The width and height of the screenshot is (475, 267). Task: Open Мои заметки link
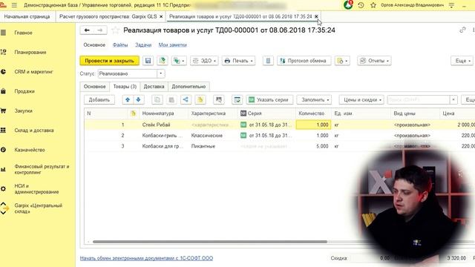click(x=172, y=44)
